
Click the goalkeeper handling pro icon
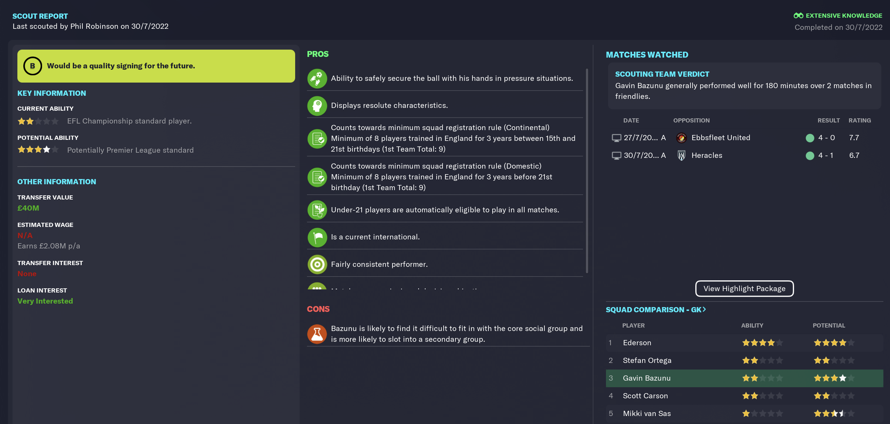pyautogui.click(x=317, y=78)
